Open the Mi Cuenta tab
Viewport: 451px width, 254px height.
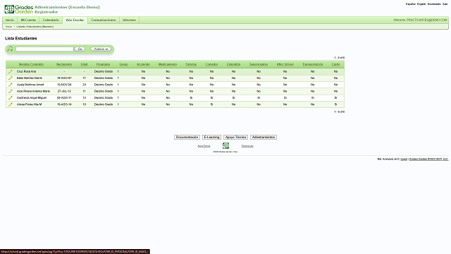click(x=28, y=20)
